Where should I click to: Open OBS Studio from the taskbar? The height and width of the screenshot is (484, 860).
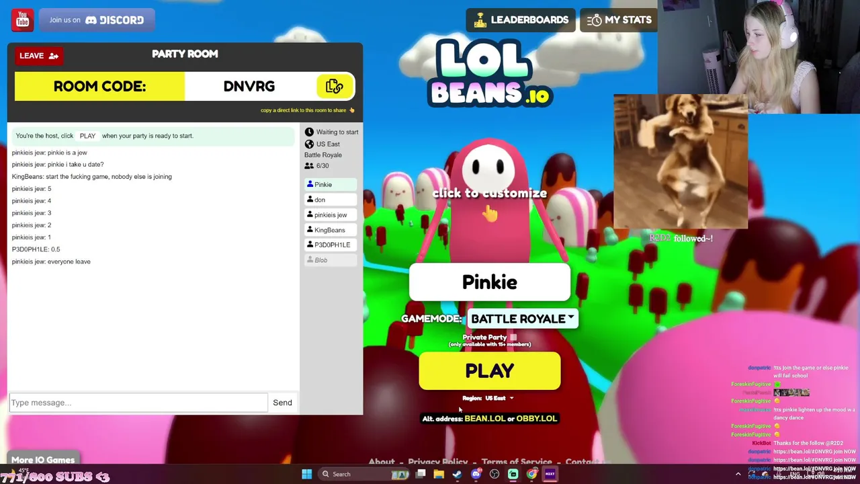tap(495, 474)
